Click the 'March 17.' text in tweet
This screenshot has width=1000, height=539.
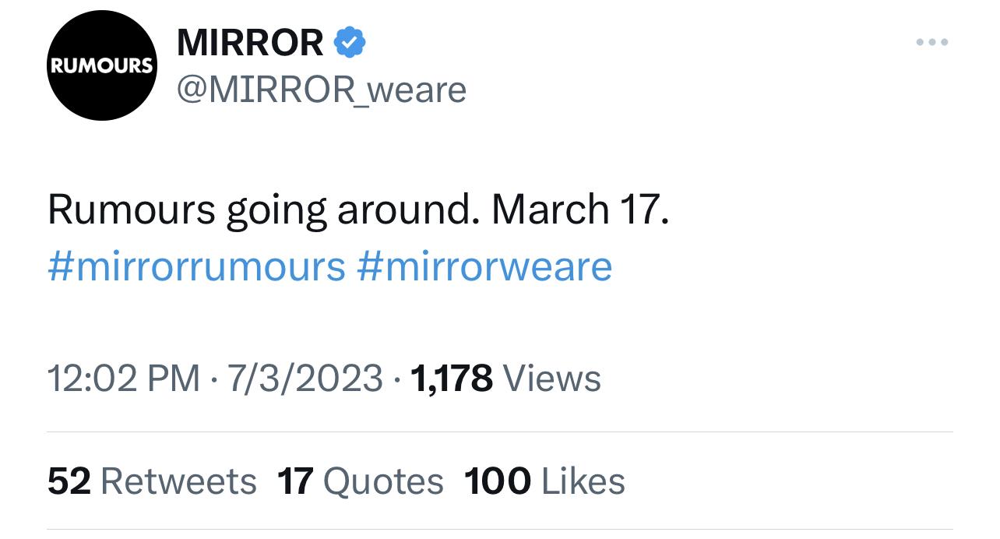point(579,209)
